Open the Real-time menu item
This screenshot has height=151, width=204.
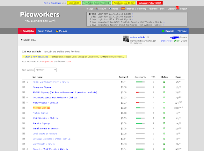click(x=153, y=9)
